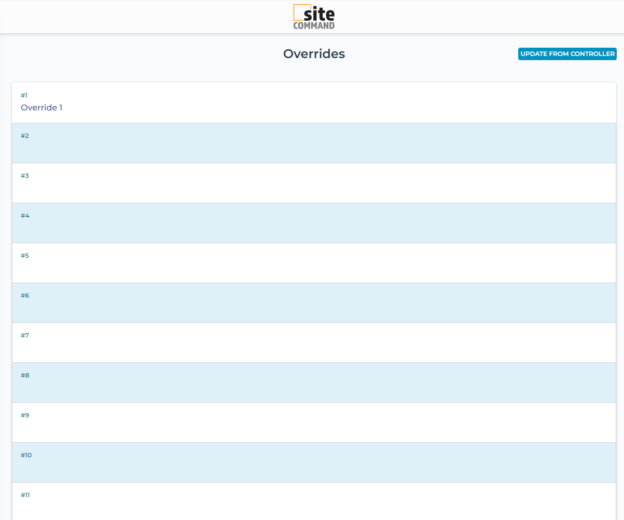Open the Override 1 link
624x520 pixels.
click(x=41, y=108)
